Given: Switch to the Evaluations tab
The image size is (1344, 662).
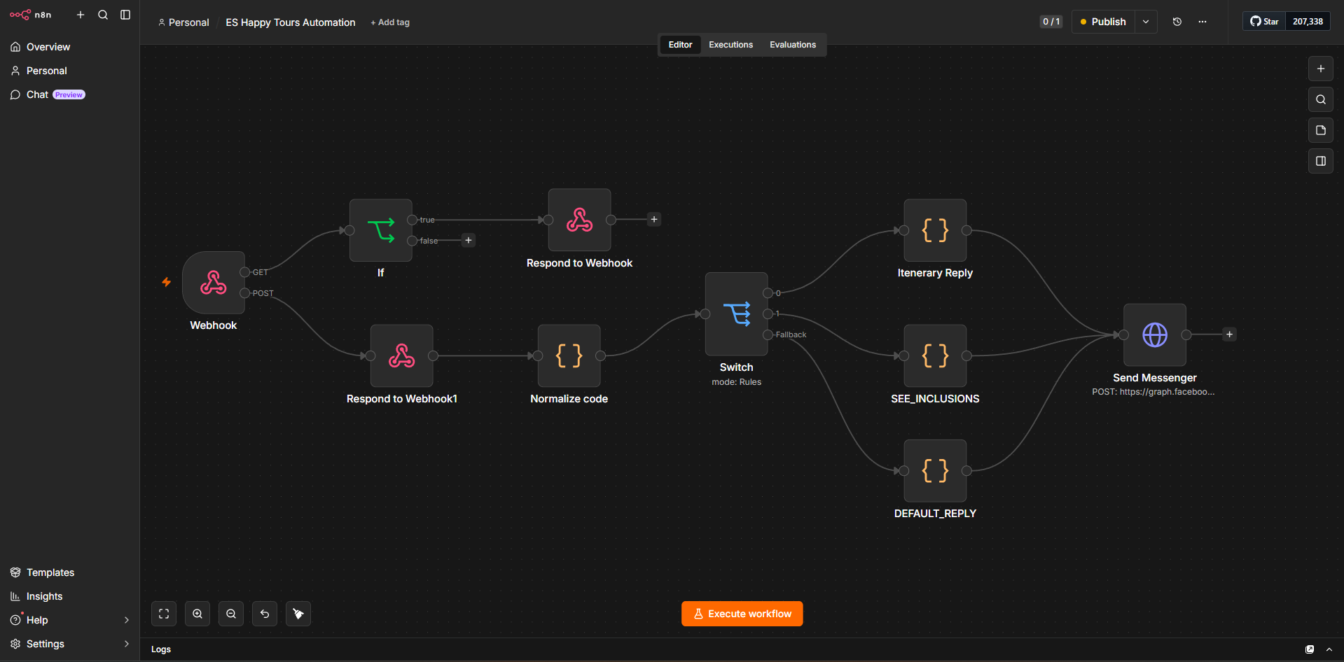Looking at the screenshot, I should click(x=793, y=45).
